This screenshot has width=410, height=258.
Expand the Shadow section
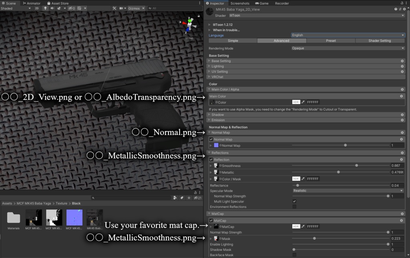(306, 115)
